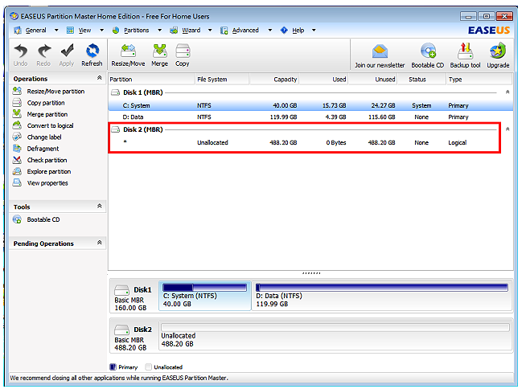The height and width of the screenshot is (389, 526).
Task: Select the C: System partition row
Action: click(x=310, y=105)
